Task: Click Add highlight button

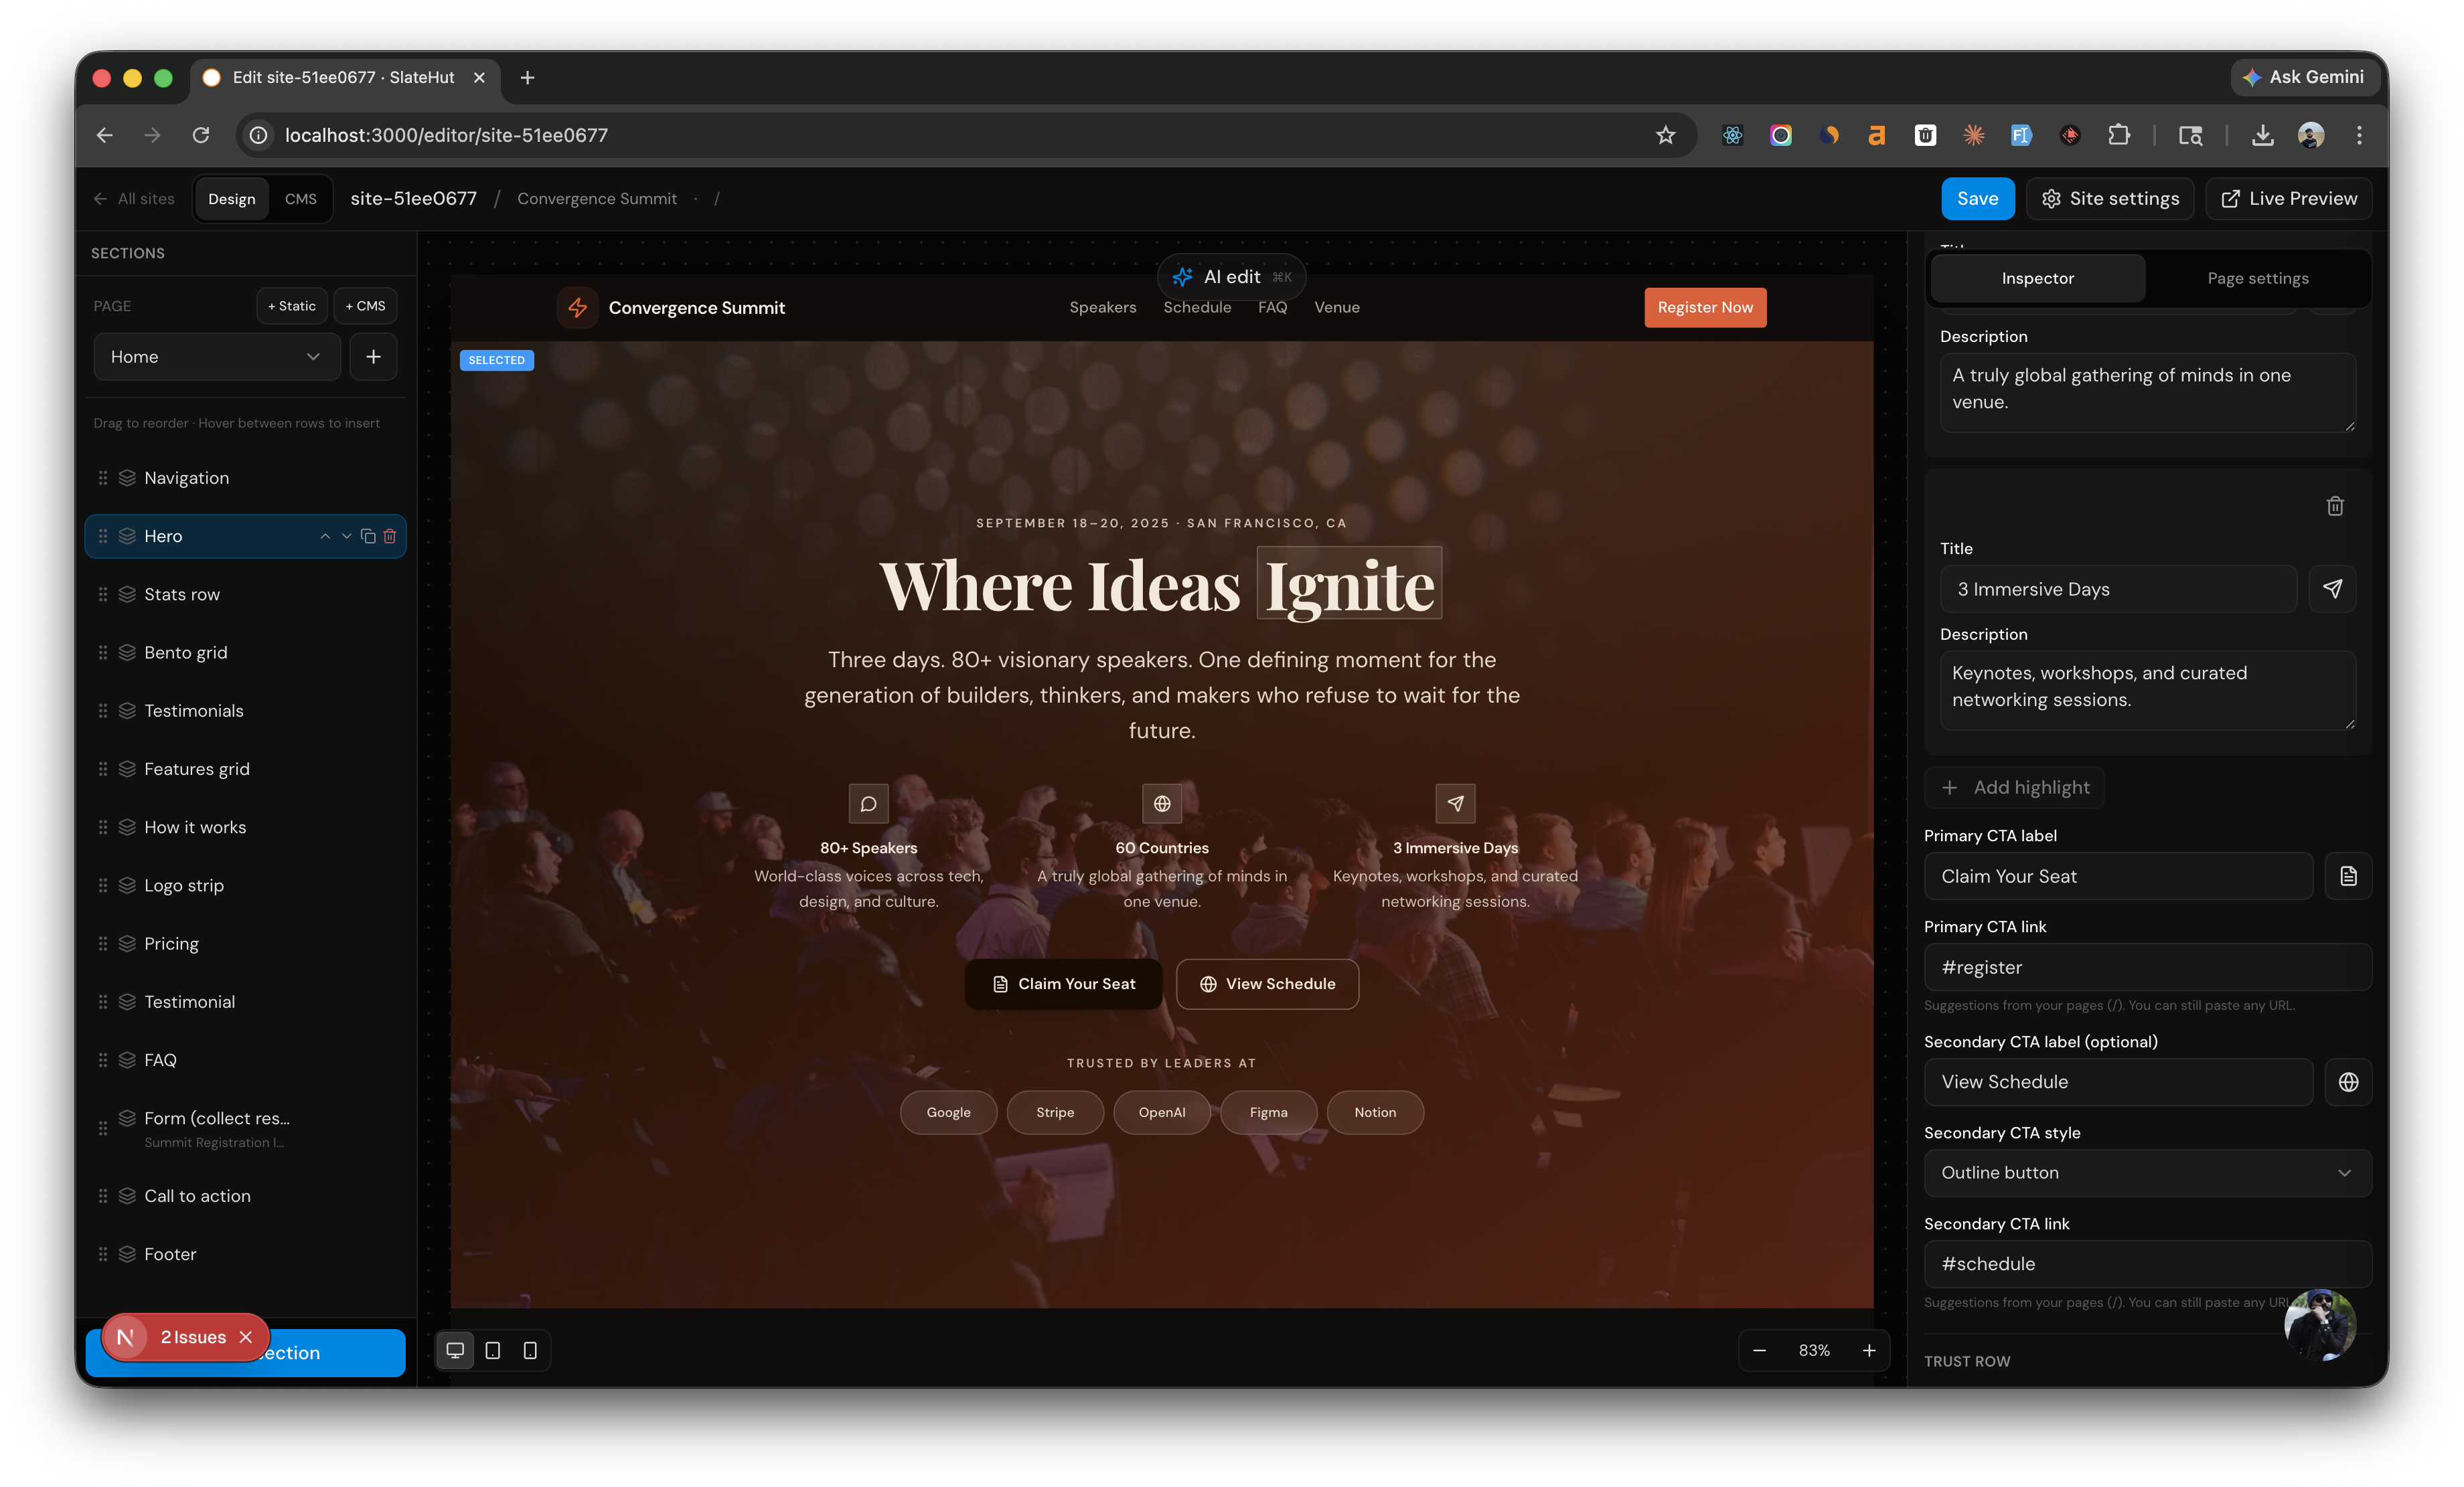Action: (x=2014, y=788)
